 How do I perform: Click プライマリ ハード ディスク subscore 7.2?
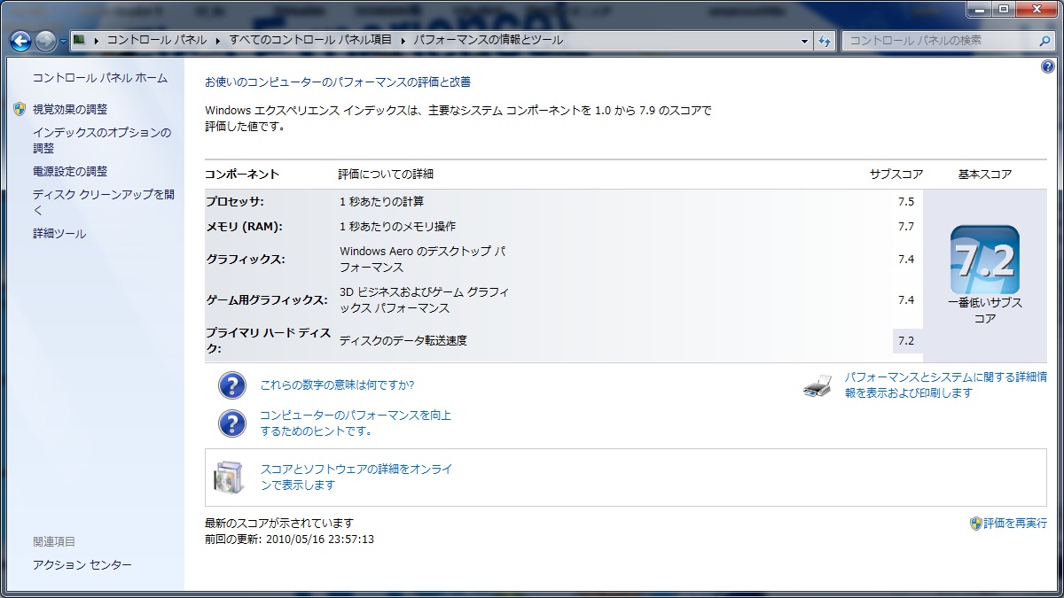[x=905, y=341]
